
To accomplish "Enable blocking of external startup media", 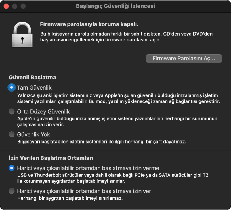I will click(x=11, y=167).
